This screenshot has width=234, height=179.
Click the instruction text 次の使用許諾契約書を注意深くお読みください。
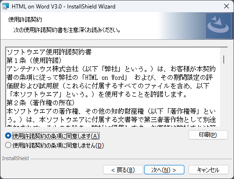(67, 30)
